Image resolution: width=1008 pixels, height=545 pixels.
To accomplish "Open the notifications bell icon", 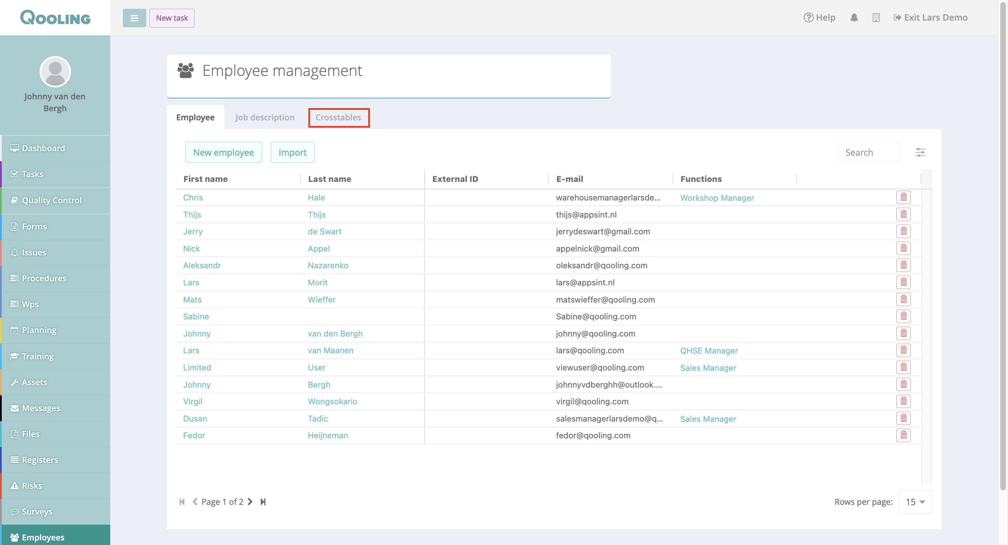I will tap(854, 17).
